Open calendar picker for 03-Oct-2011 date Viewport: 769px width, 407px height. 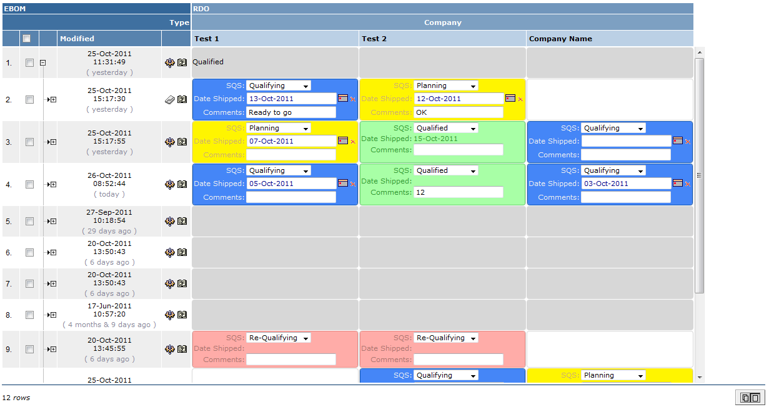(x=678, y=183)
